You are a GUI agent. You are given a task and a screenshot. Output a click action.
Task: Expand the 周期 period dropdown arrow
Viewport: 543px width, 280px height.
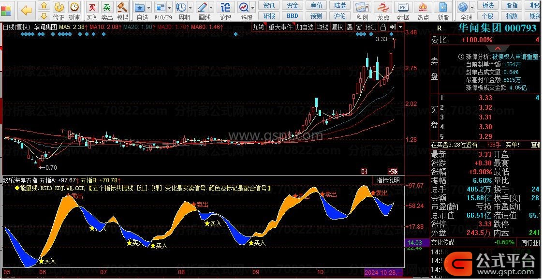[x=190, y=7]
